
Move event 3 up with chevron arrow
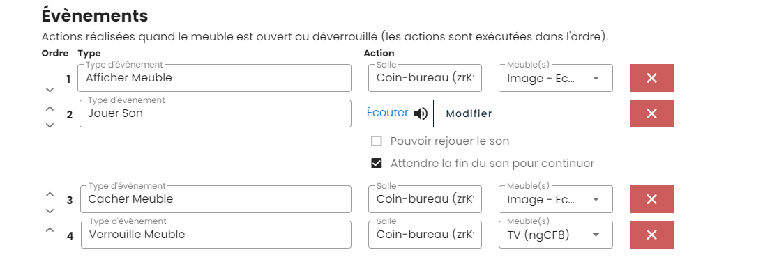[50, 194]
